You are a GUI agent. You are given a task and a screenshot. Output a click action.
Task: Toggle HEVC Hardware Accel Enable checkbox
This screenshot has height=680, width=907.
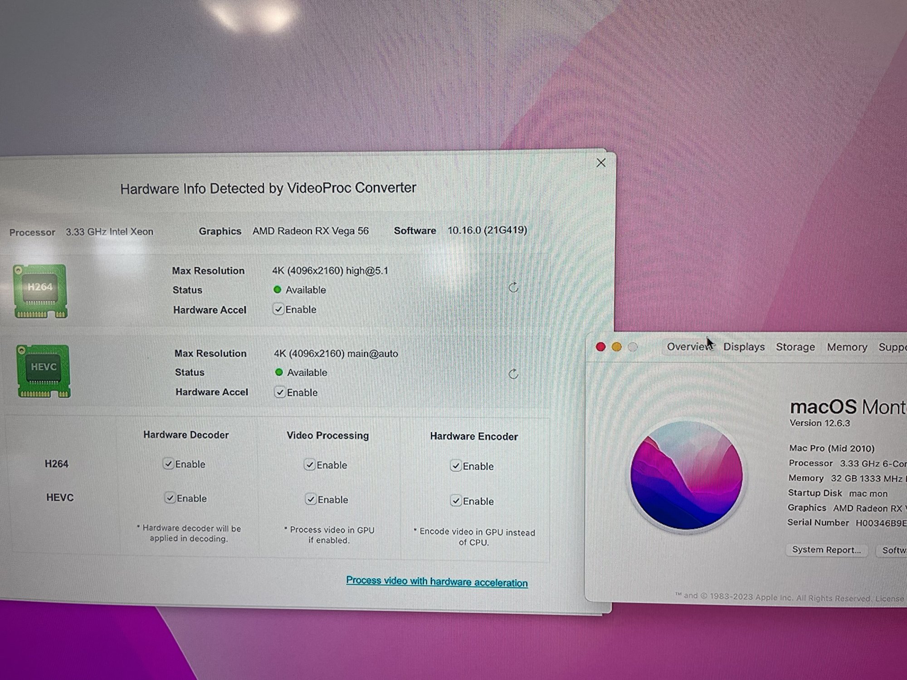pos(280,393)
